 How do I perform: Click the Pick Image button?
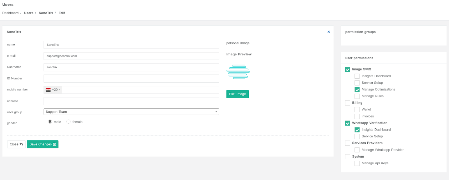coord(237,94)
